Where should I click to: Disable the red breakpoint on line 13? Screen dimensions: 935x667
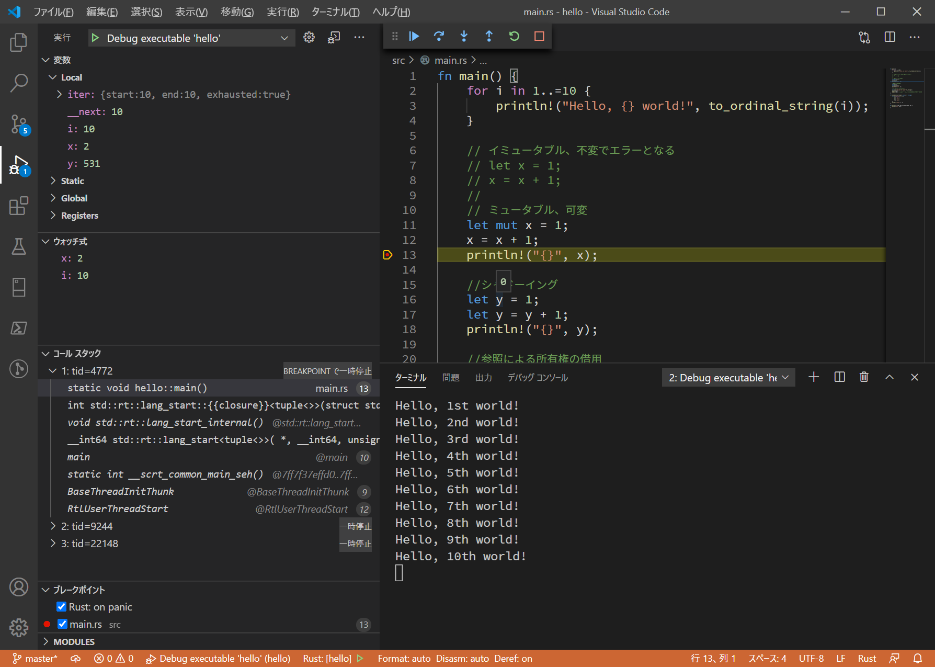47,624
